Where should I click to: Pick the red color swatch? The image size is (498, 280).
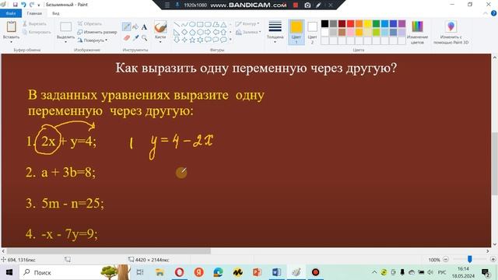point(350,24)
